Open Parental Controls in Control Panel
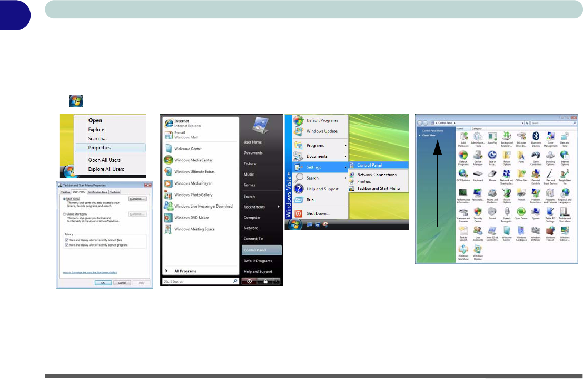 536,177
